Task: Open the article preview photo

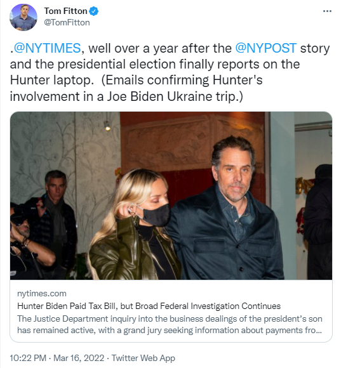Action: pos(171,195)
